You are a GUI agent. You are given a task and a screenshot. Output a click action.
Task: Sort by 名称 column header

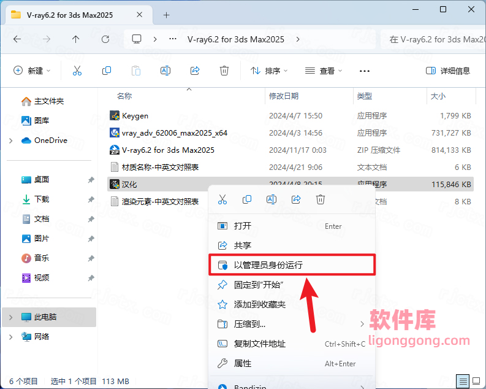(x=124, y=96)
